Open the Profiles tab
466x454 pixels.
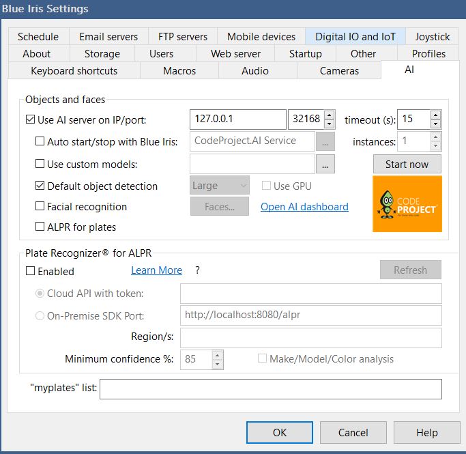pyautogui.click(x=428, y=54)
